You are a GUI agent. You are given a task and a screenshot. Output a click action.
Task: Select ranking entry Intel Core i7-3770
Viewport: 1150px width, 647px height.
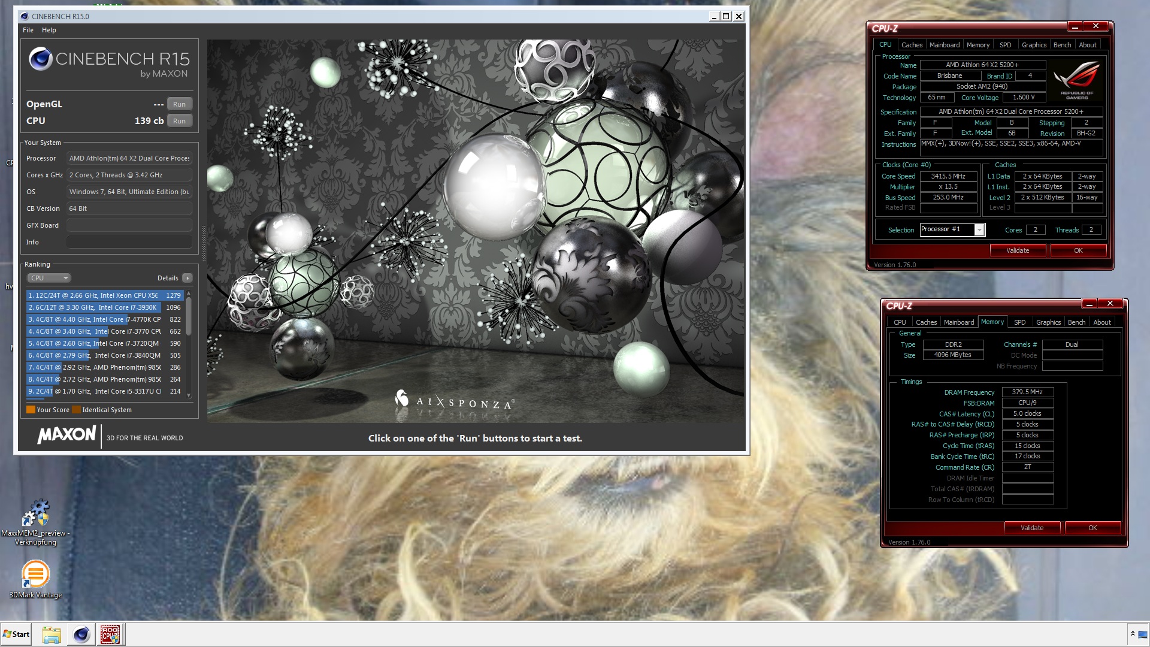pyautogui.click(x=105, y=331)
